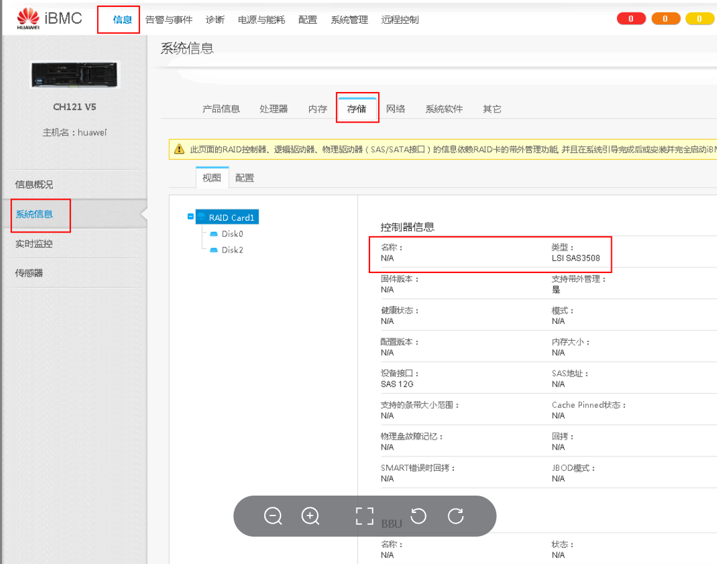
Task: Click the fullscreen view icon
Action: [x=364, y=516]
